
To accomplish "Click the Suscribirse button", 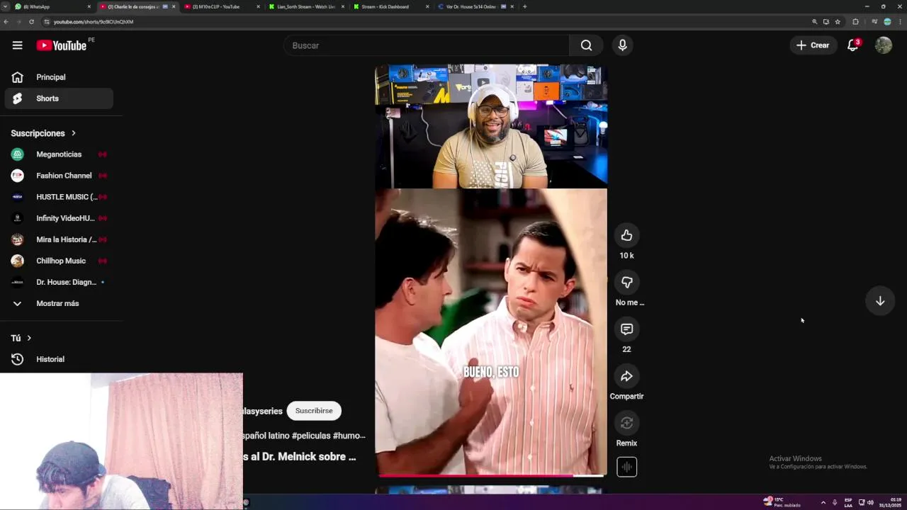I will (x=314, y=411).
